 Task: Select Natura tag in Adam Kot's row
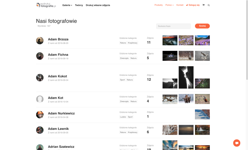click(134, 101)
